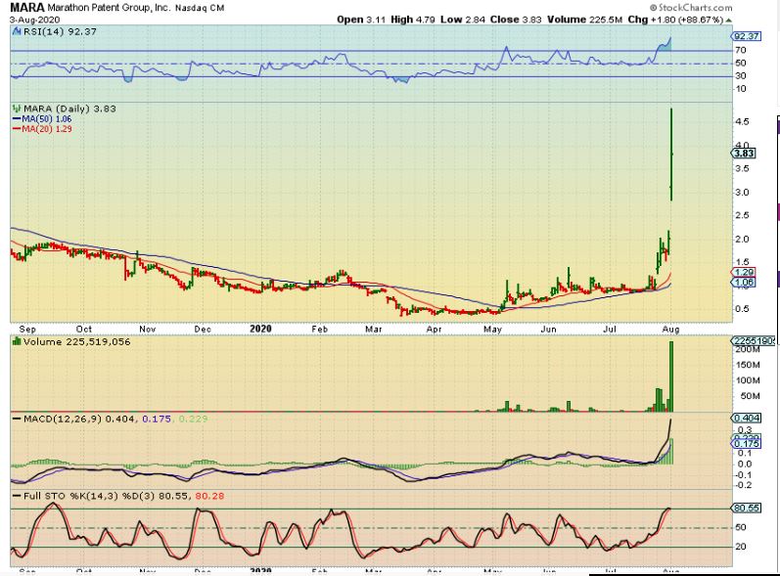Click the May label on price date axis

click(x=494, y=329)
